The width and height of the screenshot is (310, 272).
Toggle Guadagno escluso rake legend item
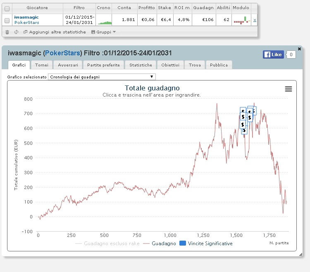[107, 244]
